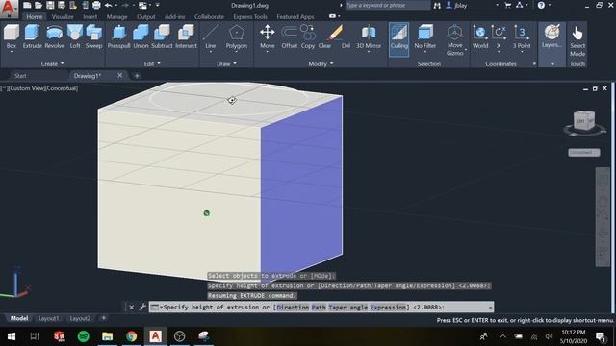Open Chrome from the taskbar

pos(131,336)
